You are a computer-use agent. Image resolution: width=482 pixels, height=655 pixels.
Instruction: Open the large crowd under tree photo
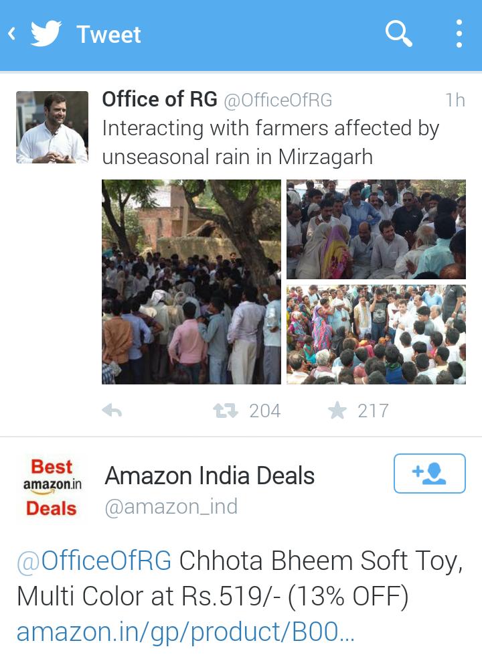[191, 282]
